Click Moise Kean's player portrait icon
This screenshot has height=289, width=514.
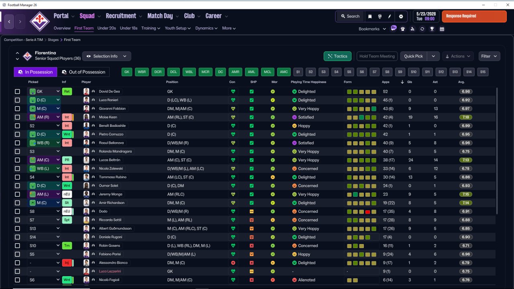coord(86,117)
